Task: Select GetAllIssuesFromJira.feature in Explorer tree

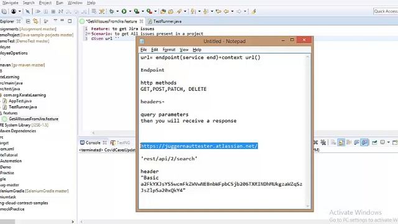Action: [x=34, y=119]
